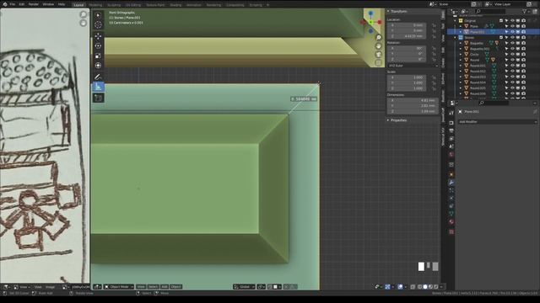Open the Modifier wrench properties tab
Image resolution: width=540 pixels, height=303 pixels.
451,183
